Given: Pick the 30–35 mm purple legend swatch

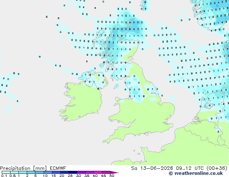Looking at the screenshot, I should [81, 172].
